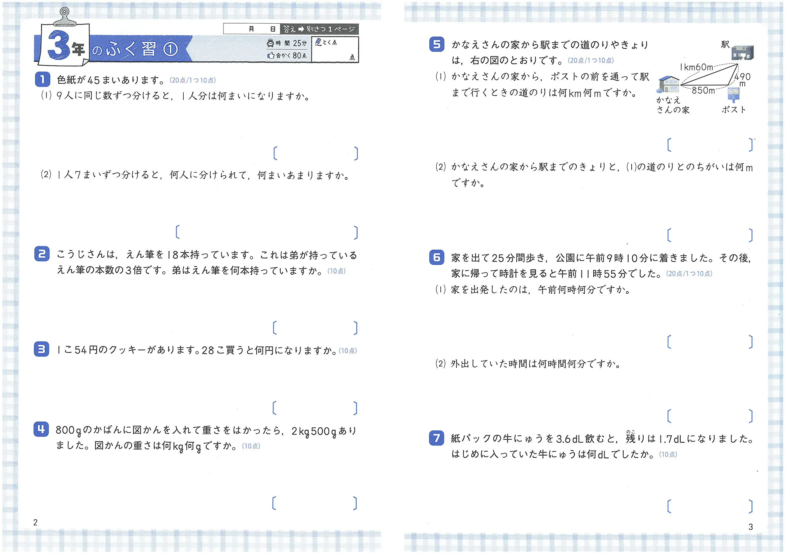Viewport: 785px width, 554px height.
Task: Click Kanae's house illustration
Action: coord(668,84)
